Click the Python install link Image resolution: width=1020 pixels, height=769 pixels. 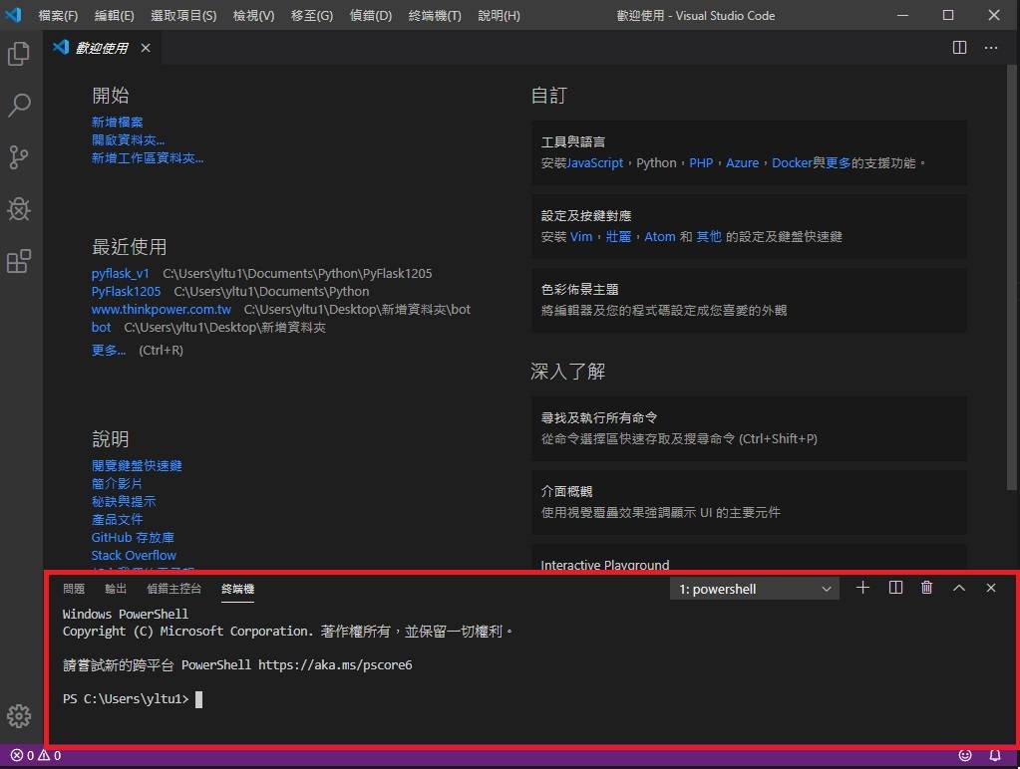point(656,163)
